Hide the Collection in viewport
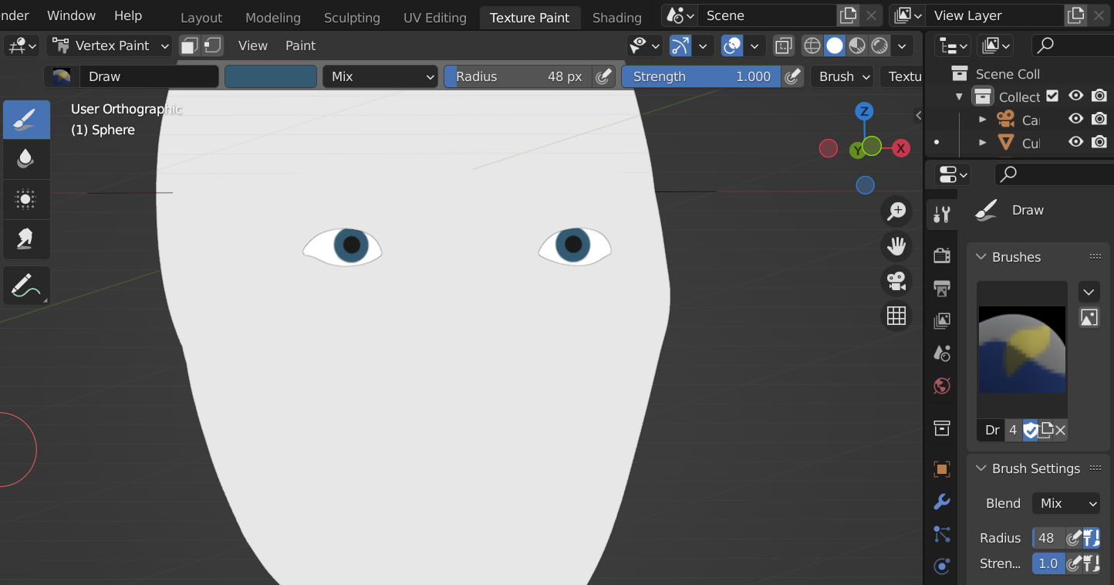Image resolution: width=1114 pixels, height=585 pixels. click(x=1075, y=96)
